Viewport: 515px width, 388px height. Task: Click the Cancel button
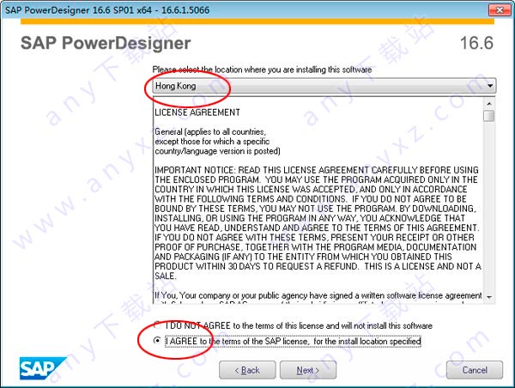[475, 370]
